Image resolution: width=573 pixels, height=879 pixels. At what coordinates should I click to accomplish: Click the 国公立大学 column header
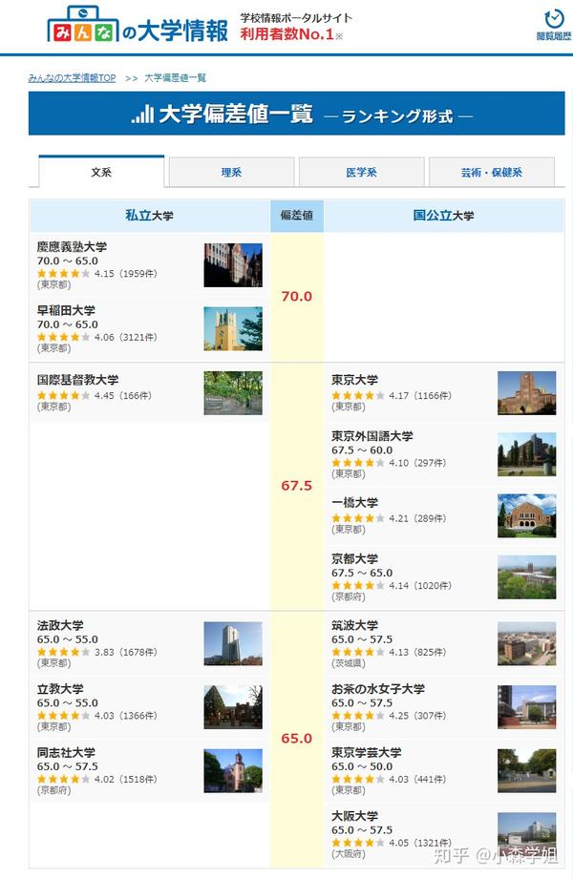pos(444,216)
